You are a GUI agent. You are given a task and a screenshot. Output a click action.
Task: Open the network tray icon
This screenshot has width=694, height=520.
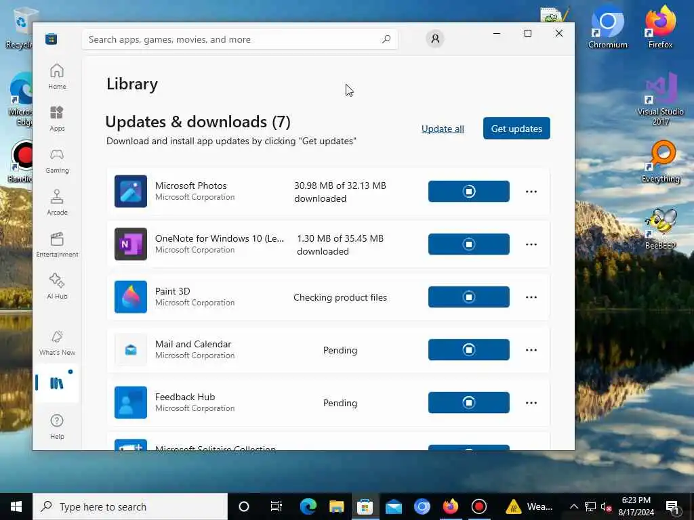pos(590,506)
